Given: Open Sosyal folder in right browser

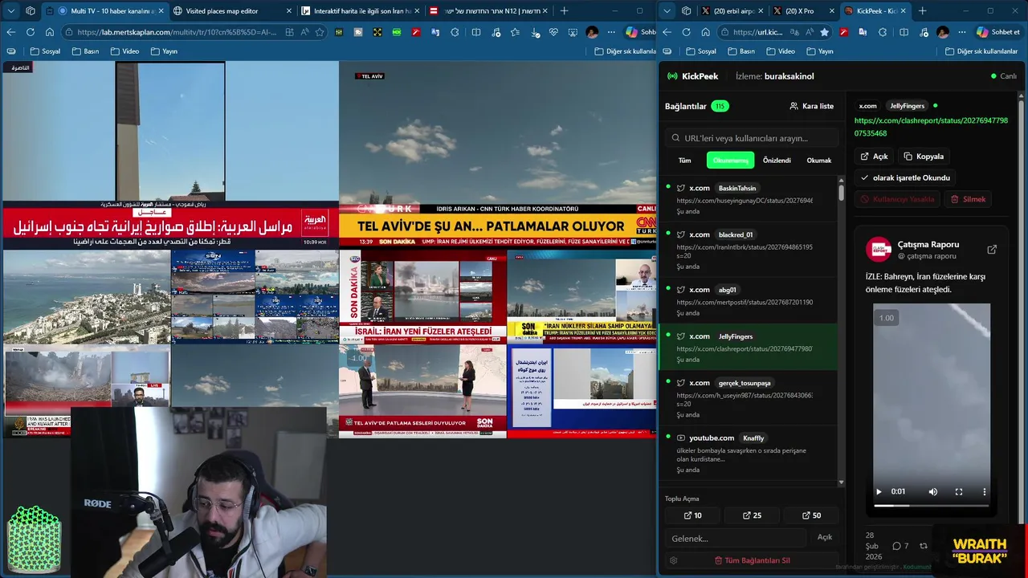Looking at the screenshot, I should (701, 51).
